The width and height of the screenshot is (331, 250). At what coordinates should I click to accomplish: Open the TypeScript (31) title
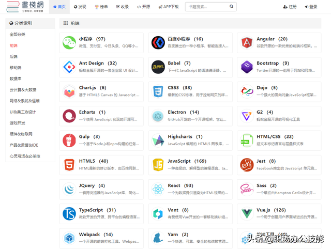point(98,210)
